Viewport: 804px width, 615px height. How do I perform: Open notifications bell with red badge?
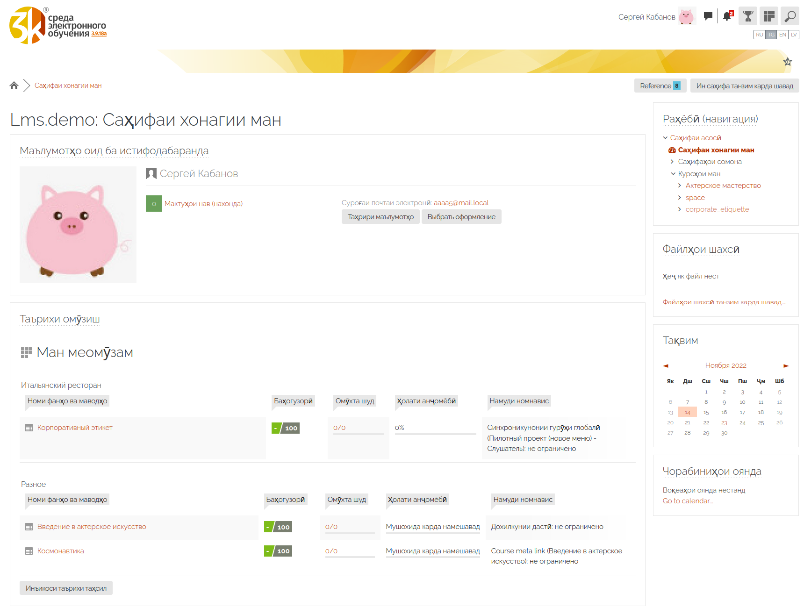coord(727,16)
